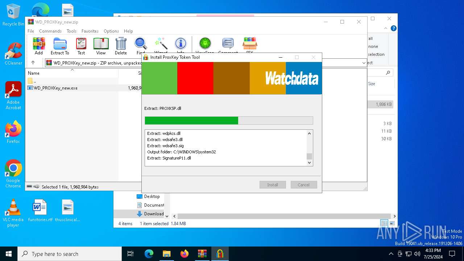Screen dimensions: 464x261
Task: Select Desktop in Explorer navigation pane
Action: 148,196
